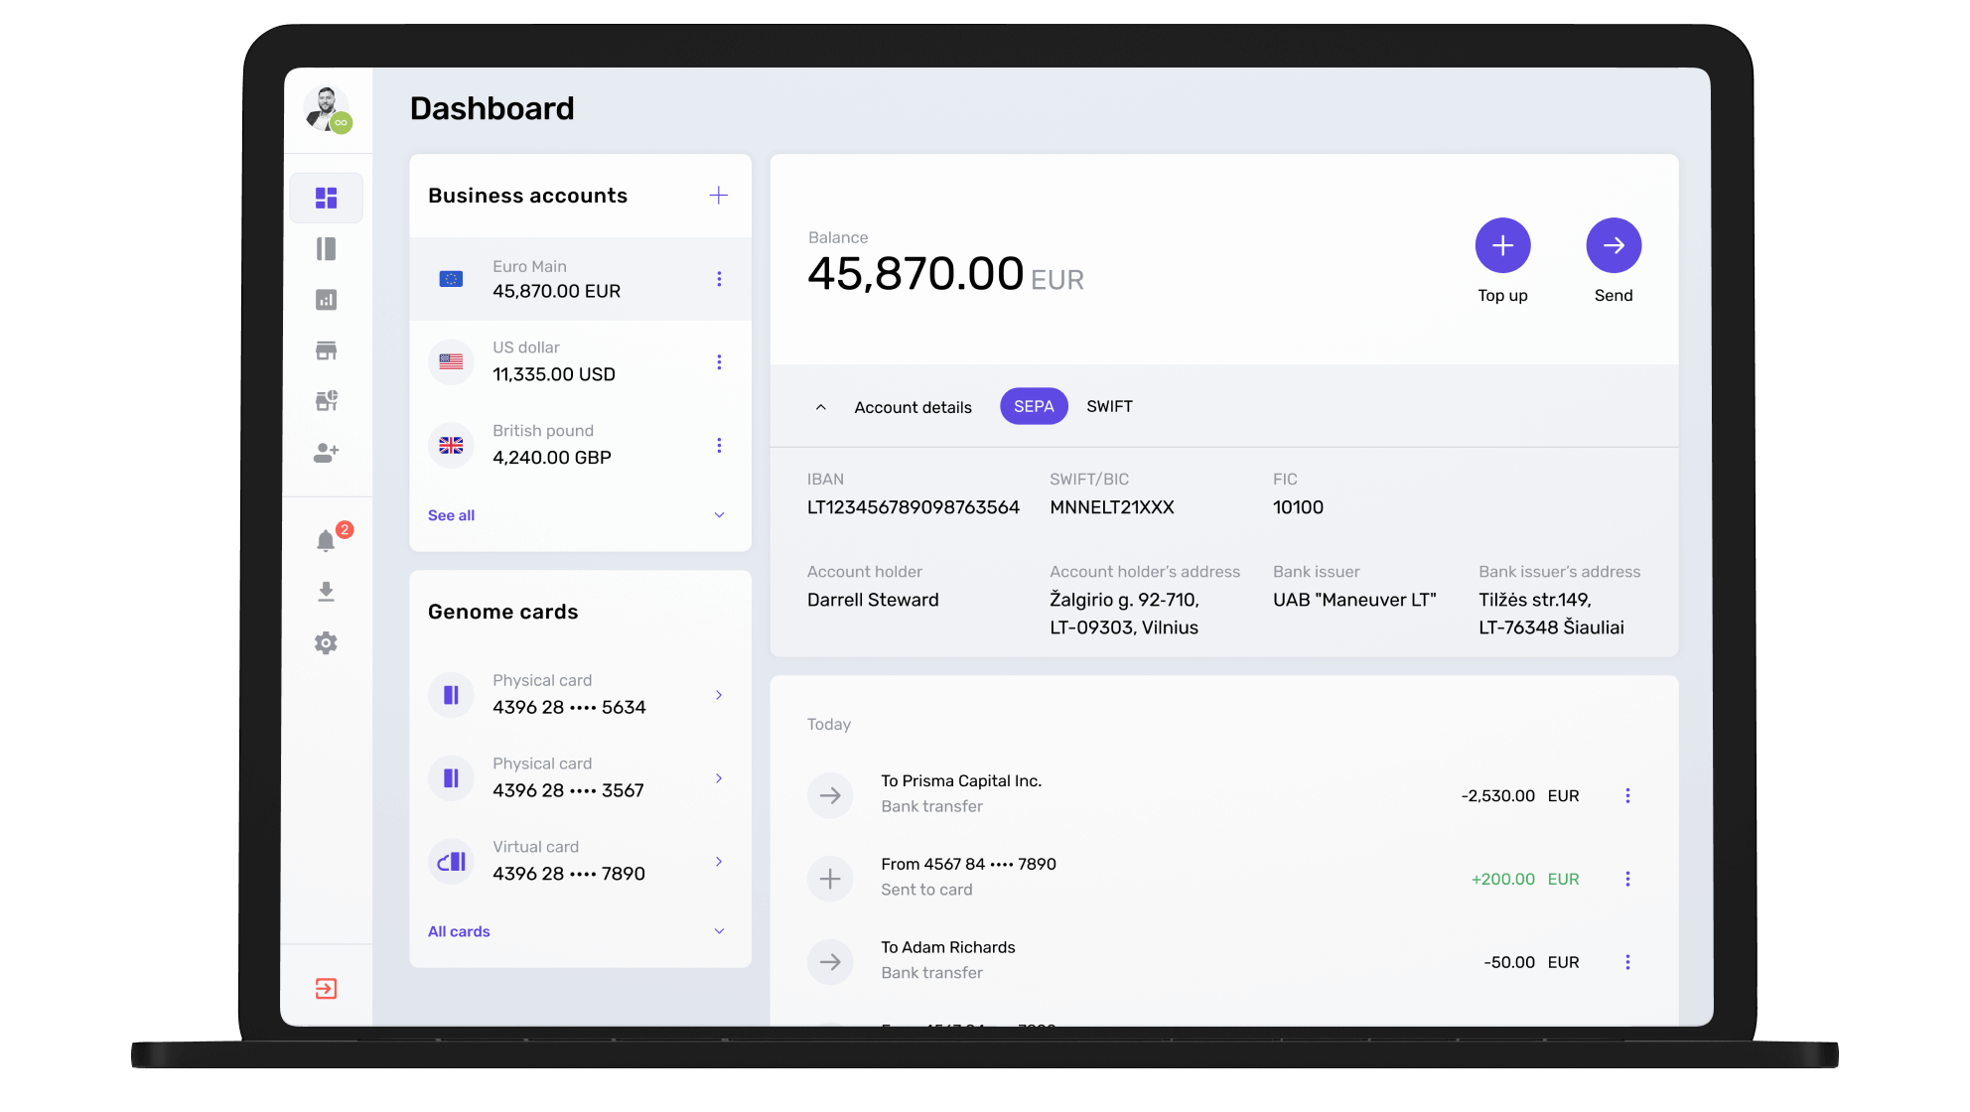The width and height of the screenshot is (1970, 1112).
Task: Switch to SWIFT account details
Action: point(1109,406)
